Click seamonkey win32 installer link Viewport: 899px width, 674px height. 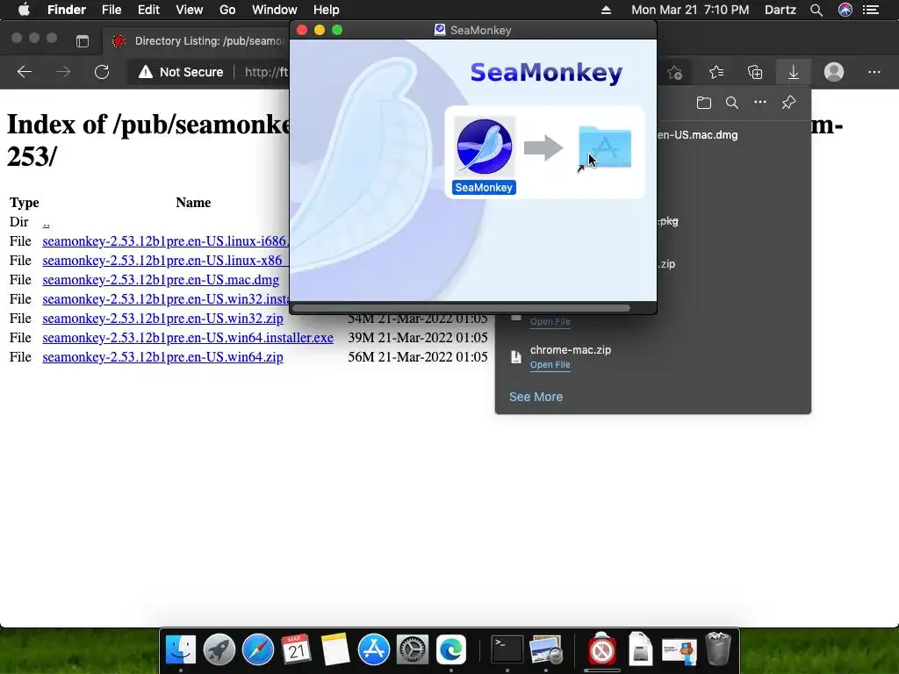166,299
